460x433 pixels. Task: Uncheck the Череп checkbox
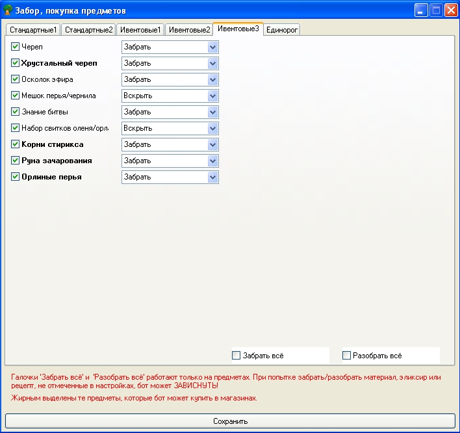coord(16,47)
